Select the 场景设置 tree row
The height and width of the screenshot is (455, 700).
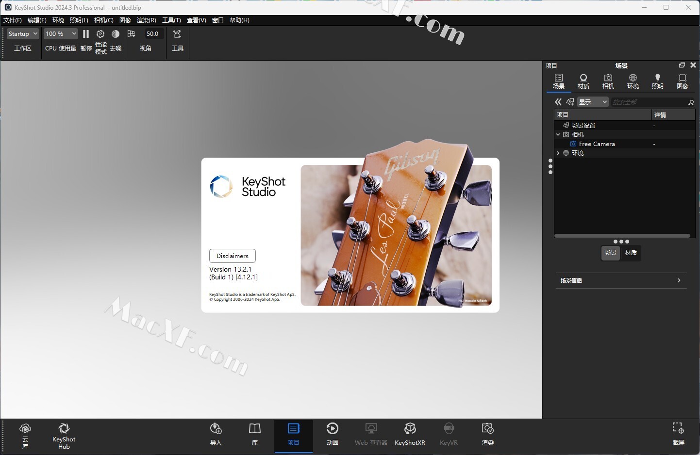coord(625,125)
